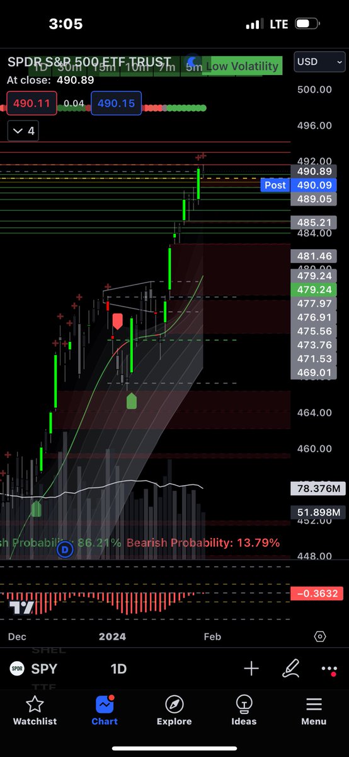Tap the red -0.3632 indicator value

pos(318,593)
